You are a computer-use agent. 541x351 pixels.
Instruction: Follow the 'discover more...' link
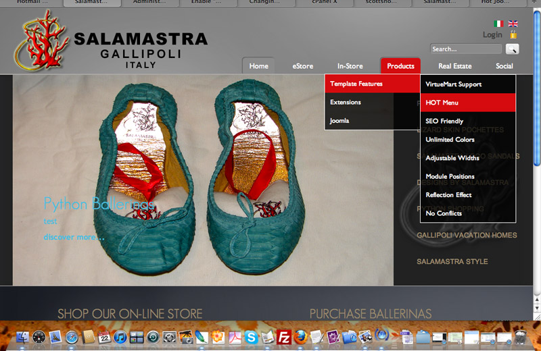74,237
